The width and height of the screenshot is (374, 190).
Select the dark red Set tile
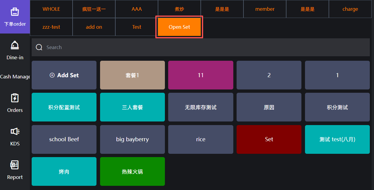point(269,139)
